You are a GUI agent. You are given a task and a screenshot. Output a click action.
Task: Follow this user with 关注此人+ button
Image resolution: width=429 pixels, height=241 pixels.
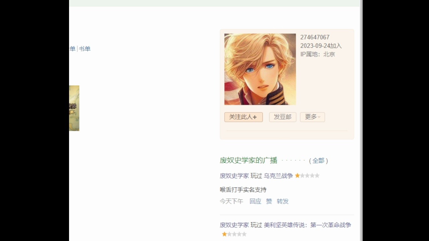[243, 117]
